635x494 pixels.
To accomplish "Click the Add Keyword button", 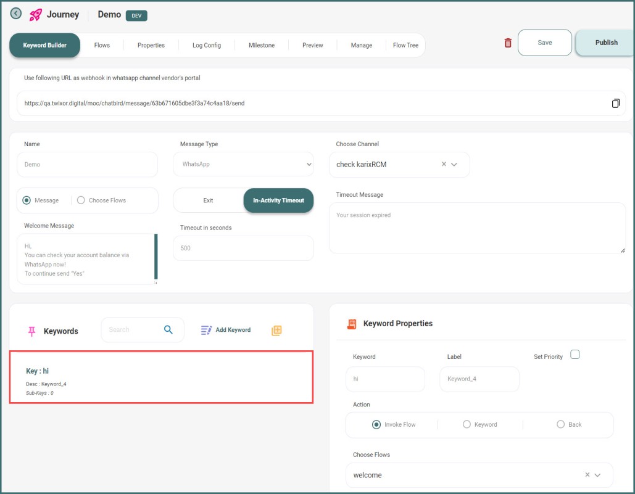I will click(226, 330).
